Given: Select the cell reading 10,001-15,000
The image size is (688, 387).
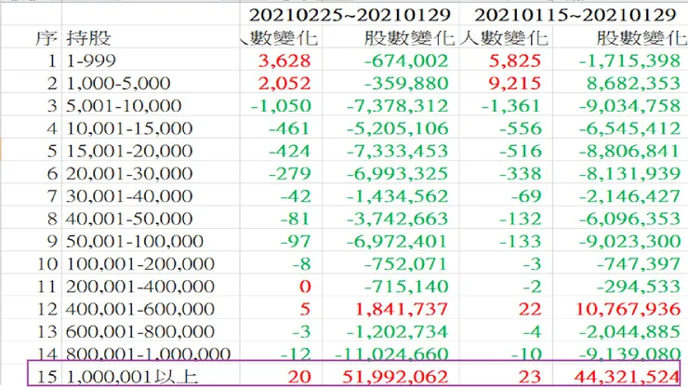Looking at the screenshot, I should pos(129,128).
